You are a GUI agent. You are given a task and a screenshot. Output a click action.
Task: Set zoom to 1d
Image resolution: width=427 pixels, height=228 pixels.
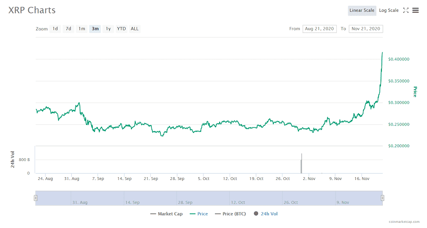click(x=55, y=28)
